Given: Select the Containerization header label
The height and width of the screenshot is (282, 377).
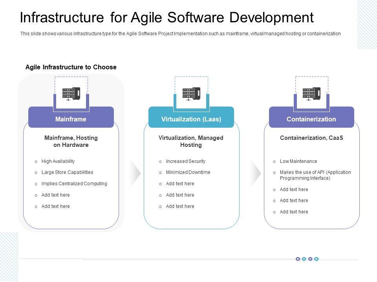Looking at the screenshot, I should pos(311,119).
